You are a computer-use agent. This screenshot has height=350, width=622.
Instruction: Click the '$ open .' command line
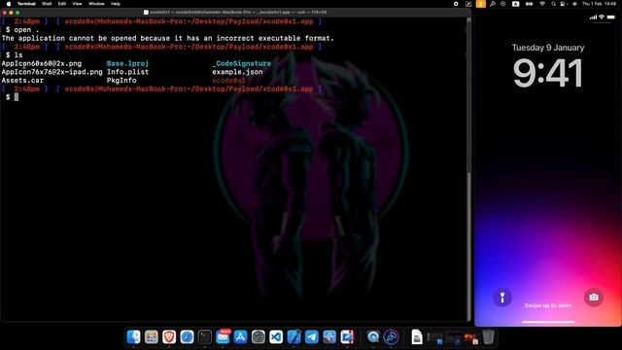tap(22, 30)
